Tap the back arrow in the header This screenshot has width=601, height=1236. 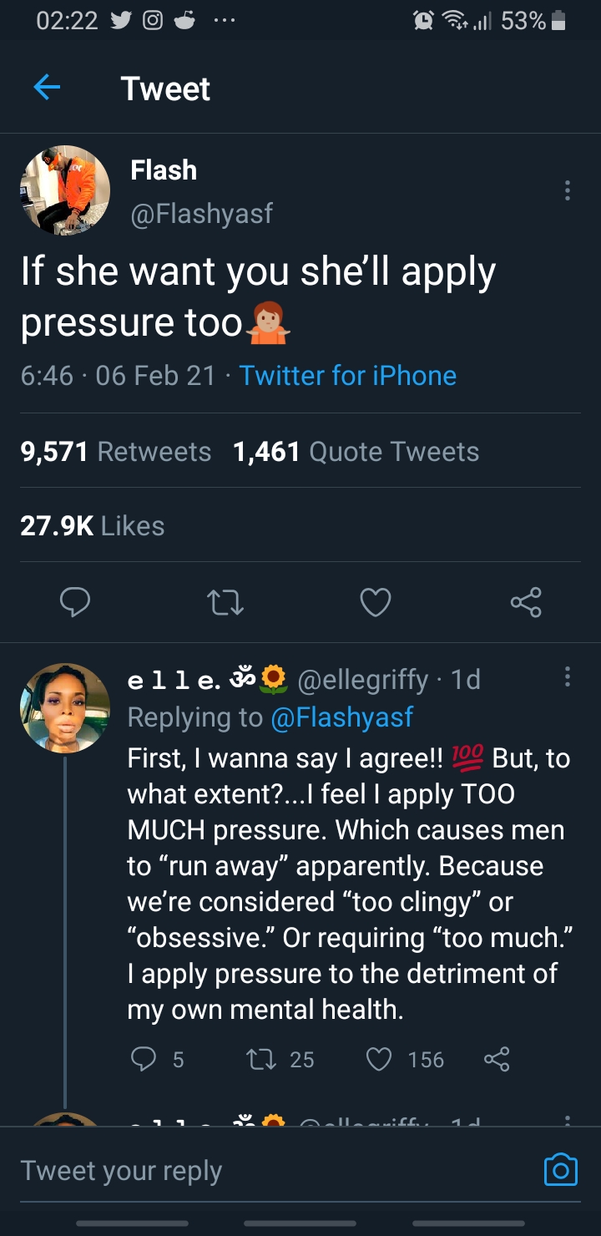pos(47,89)
